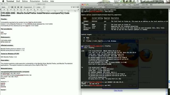Viewport: 170px width, 95px height.
Task: Minimize terminal window with yellow button
Action: [85, 5]
